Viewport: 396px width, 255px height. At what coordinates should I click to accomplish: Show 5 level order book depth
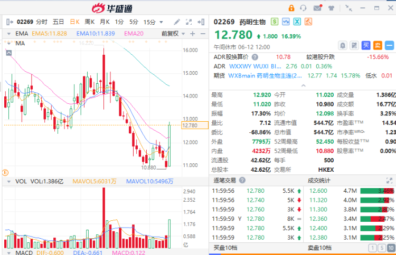(382, 248)
